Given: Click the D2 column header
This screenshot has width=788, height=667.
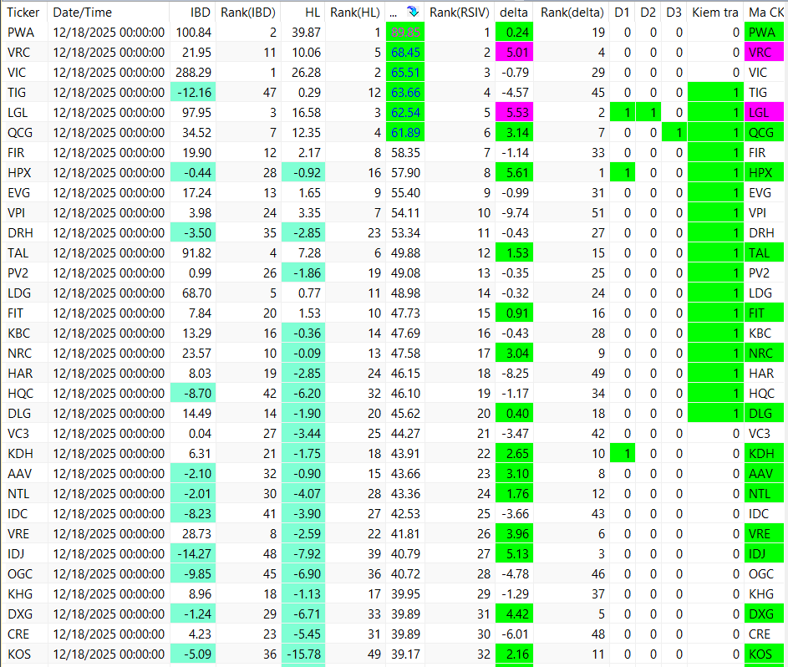Looking at the screenshot, I should click(x=648, y=12).
